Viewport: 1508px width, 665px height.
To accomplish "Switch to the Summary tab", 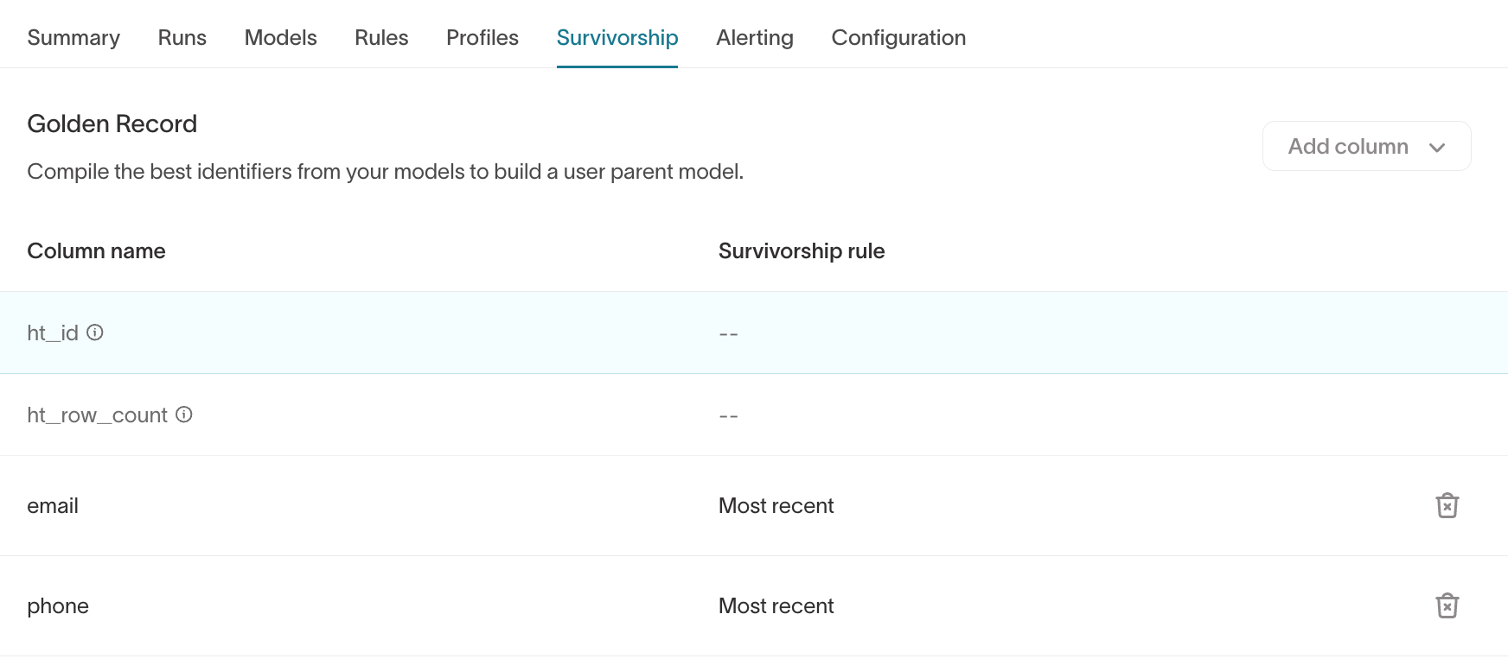I will coord(73,37).
